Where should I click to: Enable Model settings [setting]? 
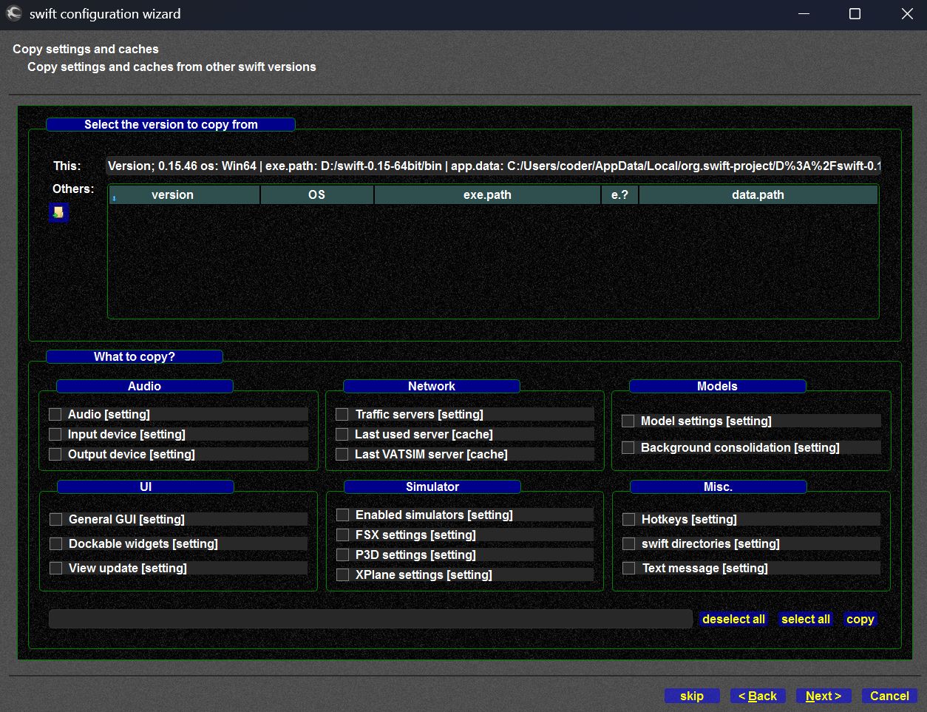(628, 421)
